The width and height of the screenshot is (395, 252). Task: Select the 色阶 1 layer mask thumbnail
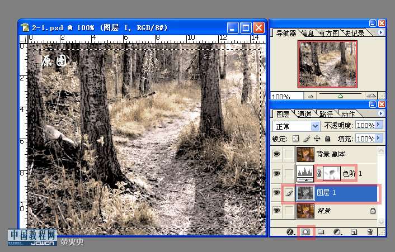[x=332, y=173]
